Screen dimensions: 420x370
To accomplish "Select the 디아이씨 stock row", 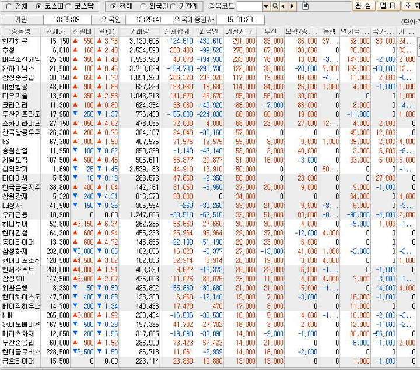I will pyautogui.click(x=209, y=178).
